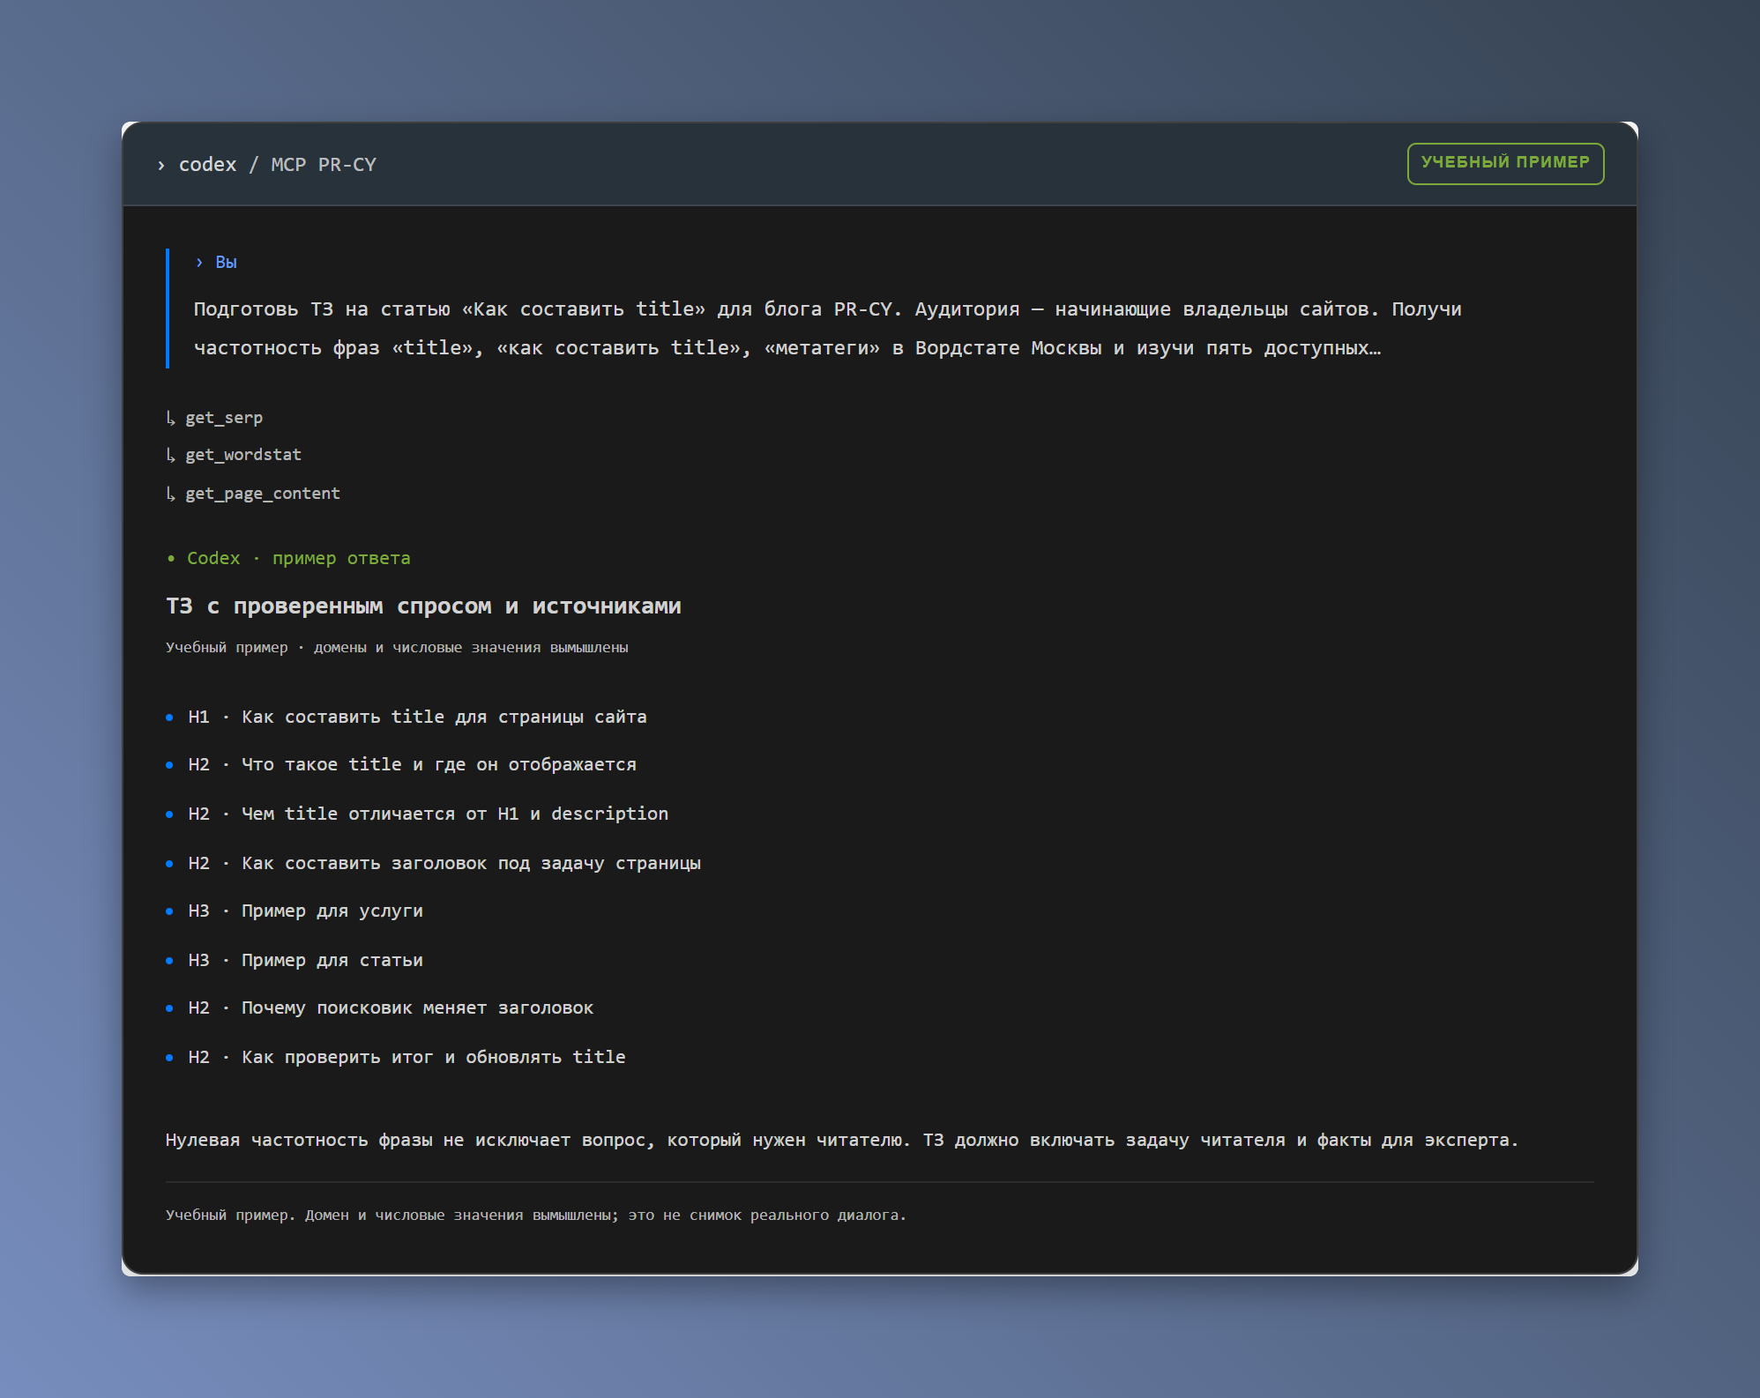The height and width of the screenshot is (1398, 1760).
Task: Click the H3 Пример для статьи row
Action: tap(295, 960)
